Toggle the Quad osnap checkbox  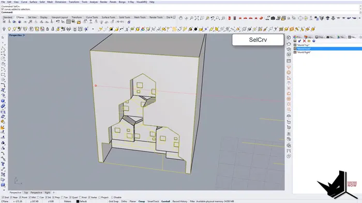[x=70, y=197]
